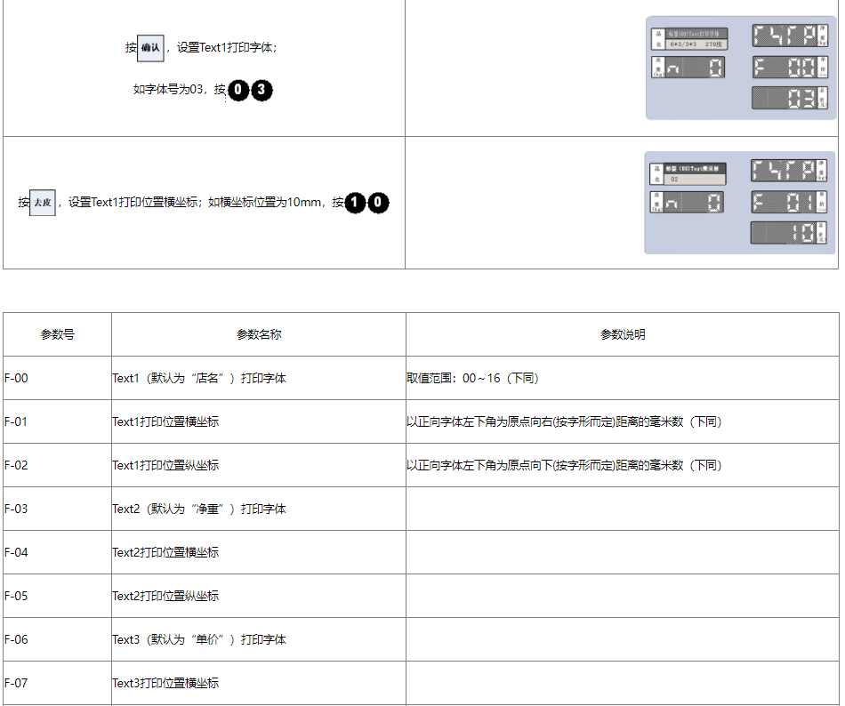Click the 取值范围：00～16 description text
The width and height of the screenshot is (845, 706).
coord(472,378)
